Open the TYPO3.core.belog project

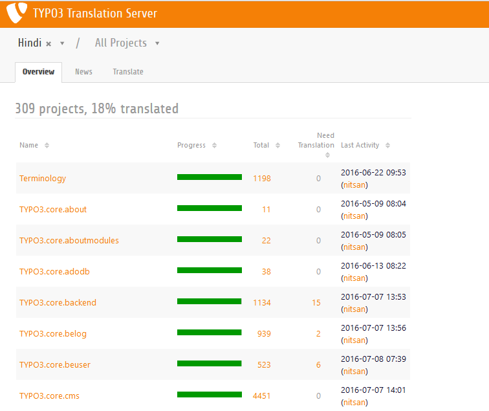point(53,333)
